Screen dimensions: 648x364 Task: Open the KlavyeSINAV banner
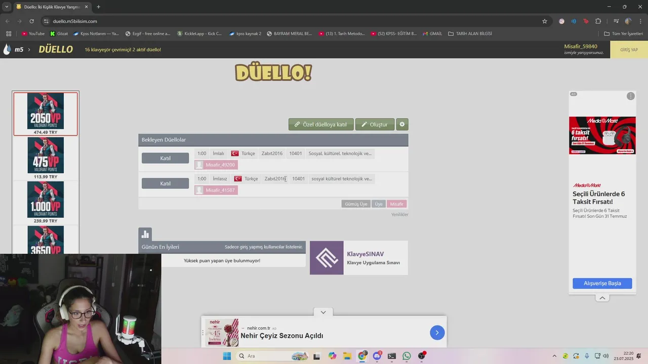click(x=359, y=258)
